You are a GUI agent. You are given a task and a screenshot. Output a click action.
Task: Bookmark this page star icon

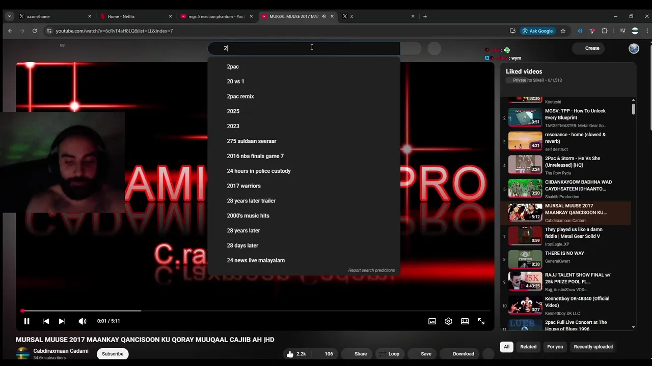point(563,31)
